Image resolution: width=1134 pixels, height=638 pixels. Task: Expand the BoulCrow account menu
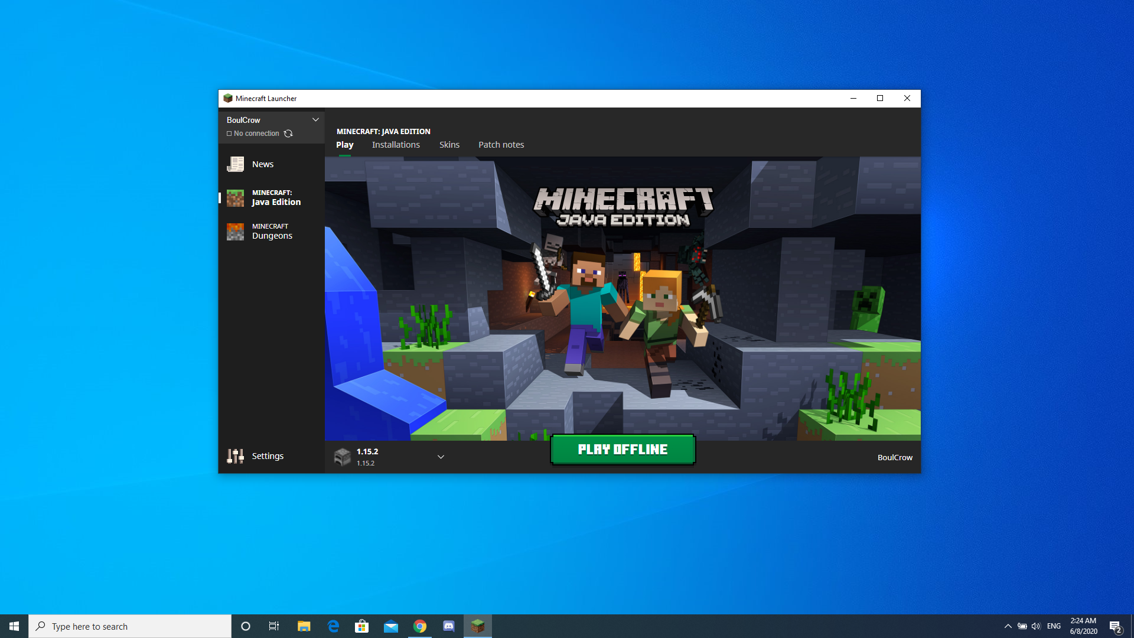pos(315,120)
